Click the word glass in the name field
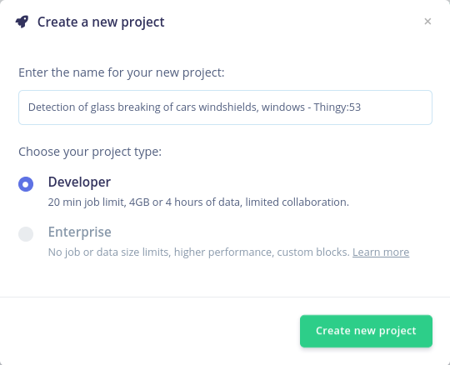Viewport: 450px width, 365px height. 102,107
